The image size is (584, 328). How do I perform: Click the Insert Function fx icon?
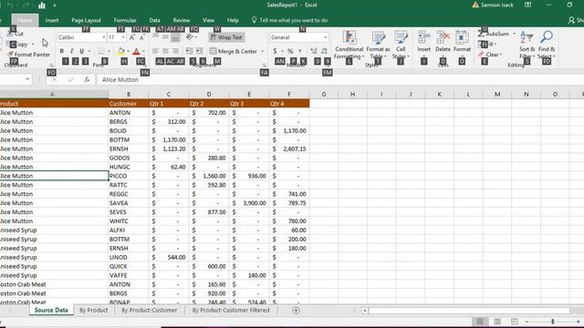pos(87,79)
